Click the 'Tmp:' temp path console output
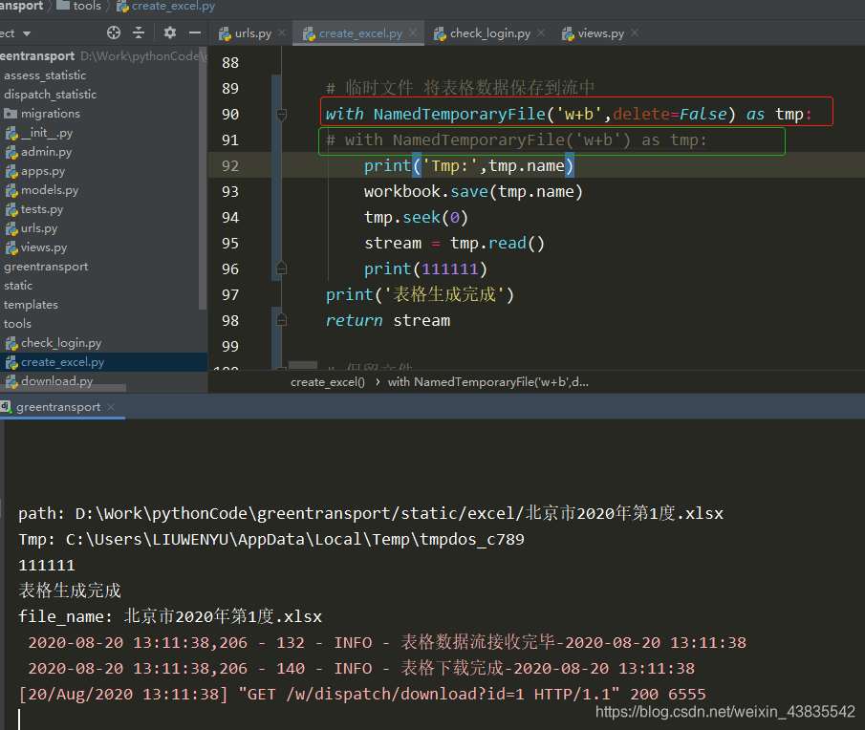The height and width of the screenshot is (730, 865). click(x=271, y=539)
